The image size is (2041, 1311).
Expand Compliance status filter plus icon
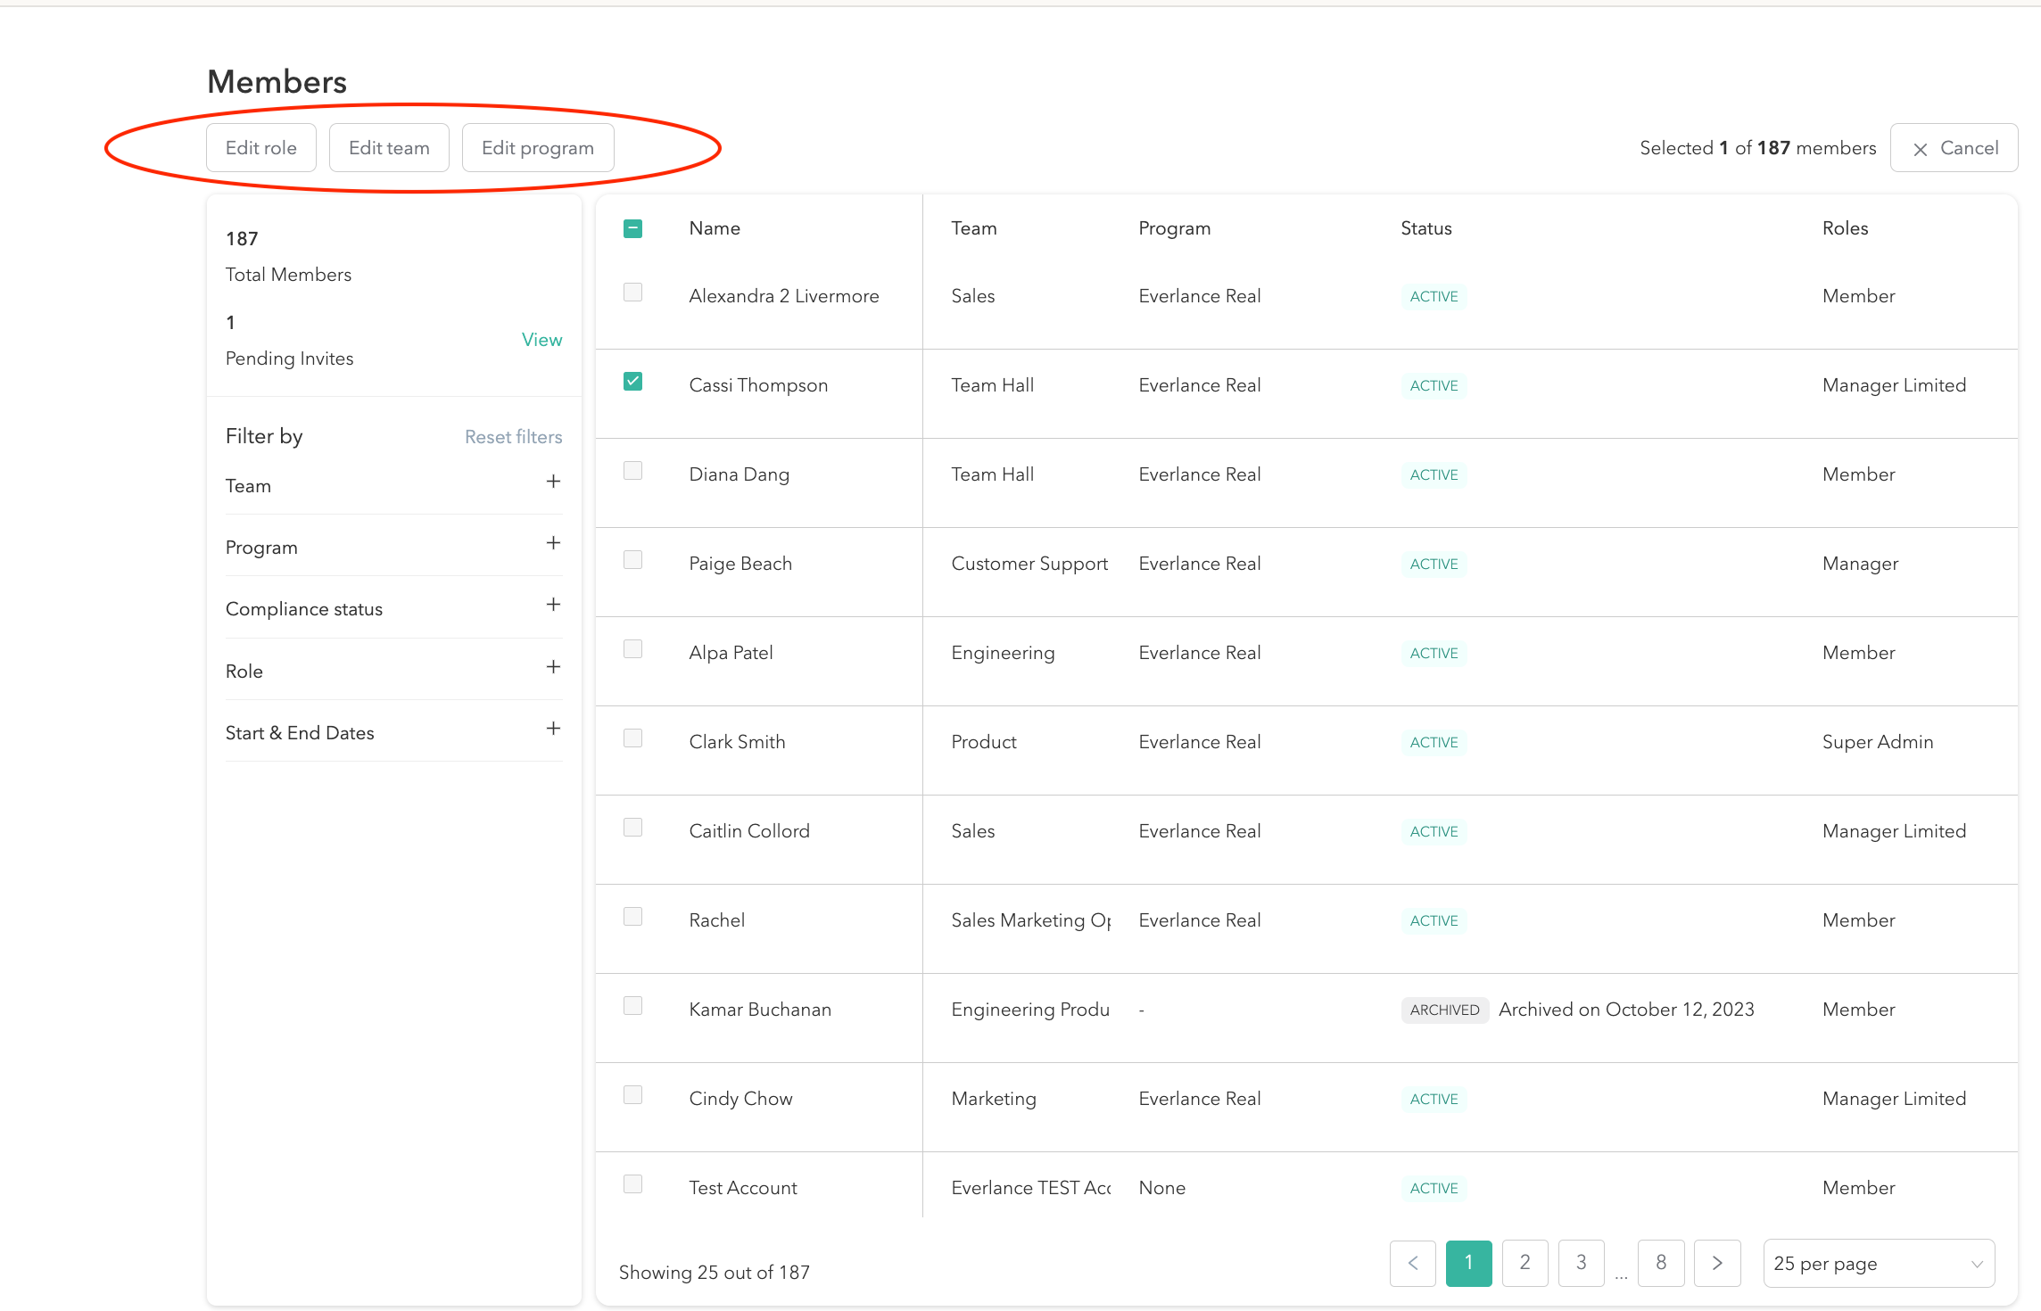[x=553, y=605]
